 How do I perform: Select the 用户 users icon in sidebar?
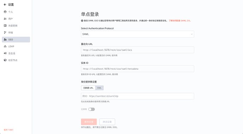(x=5, y=19)
